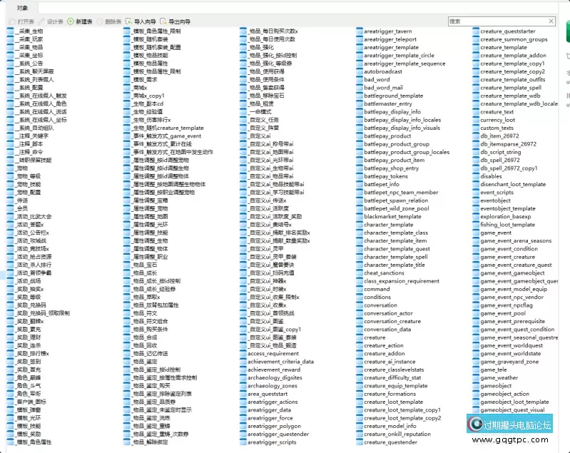Click the 打开表 (Open Table) folder icon
Screen dimensions: 570x453
click(11, 21)
